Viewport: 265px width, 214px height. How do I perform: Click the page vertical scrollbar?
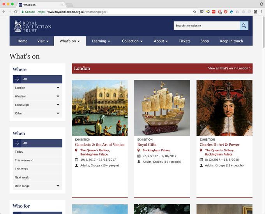point(264,32)
